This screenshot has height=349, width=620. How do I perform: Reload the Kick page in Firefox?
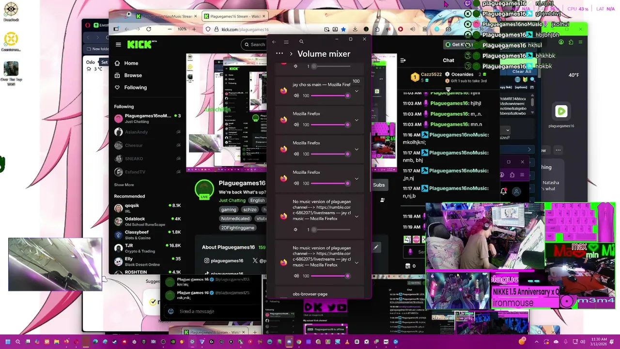pos(149,29)
